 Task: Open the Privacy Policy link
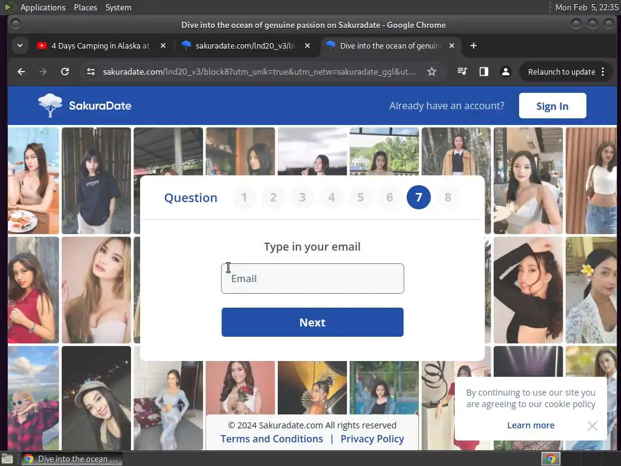pyautogui.click(x=372, y=439)
